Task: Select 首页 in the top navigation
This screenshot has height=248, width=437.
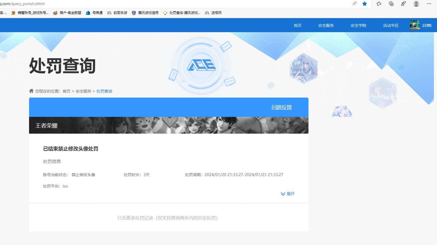Action: click(297, 25)
